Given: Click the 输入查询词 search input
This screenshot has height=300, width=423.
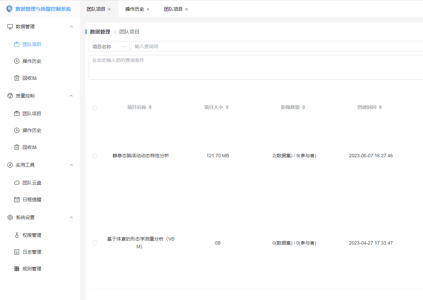Looking at the screenshot, I should pos(276,47).
